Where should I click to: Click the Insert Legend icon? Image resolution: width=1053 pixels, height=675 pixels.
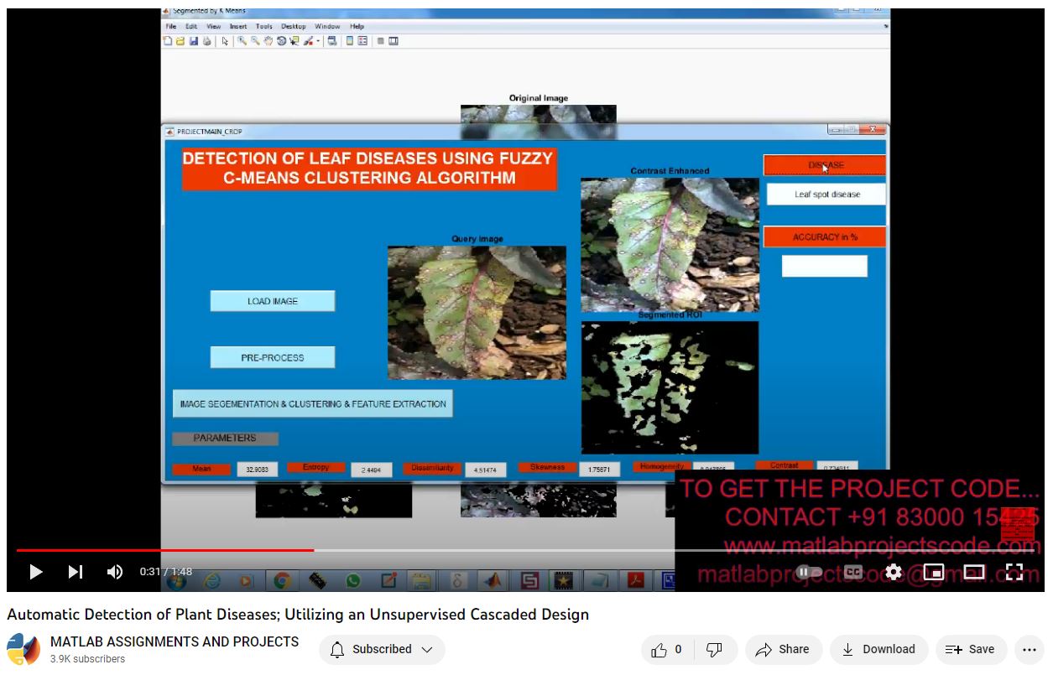coord(362,41)
